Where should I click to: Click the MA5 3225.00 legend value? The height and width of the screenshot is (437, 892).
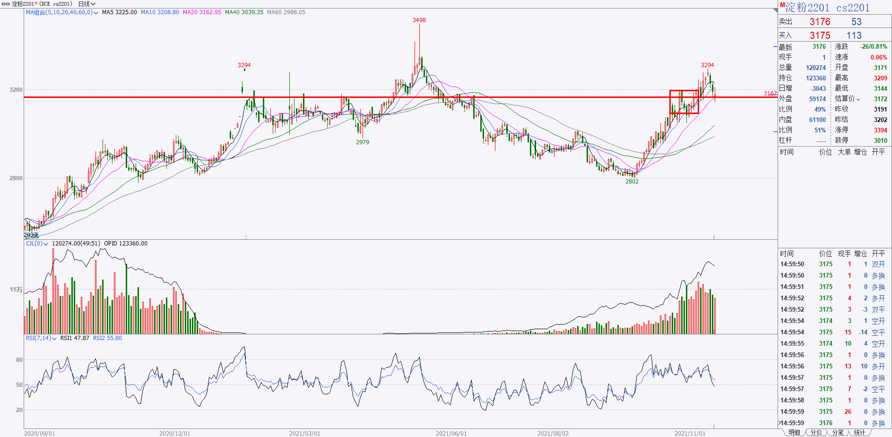click(119, 12)
